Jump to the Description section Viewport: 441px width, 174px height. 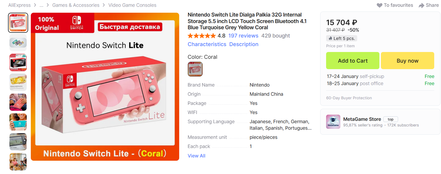[x=244, y=44]
